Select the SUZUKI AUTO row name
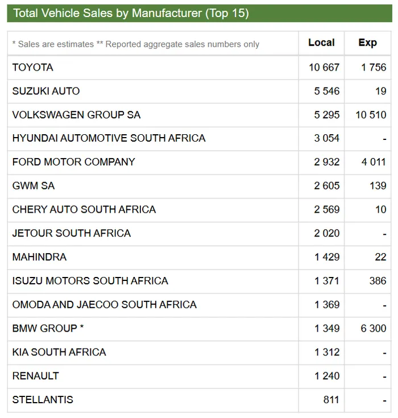Screen dimensions: 398x418 click(46, 91)
